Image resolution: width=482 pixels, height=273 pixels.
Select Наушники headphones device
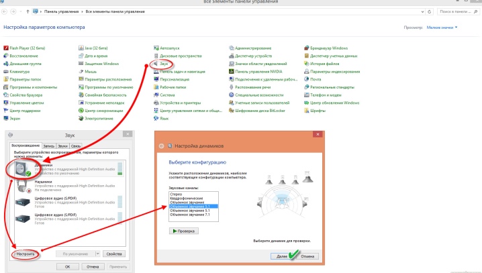click(70, 186)
